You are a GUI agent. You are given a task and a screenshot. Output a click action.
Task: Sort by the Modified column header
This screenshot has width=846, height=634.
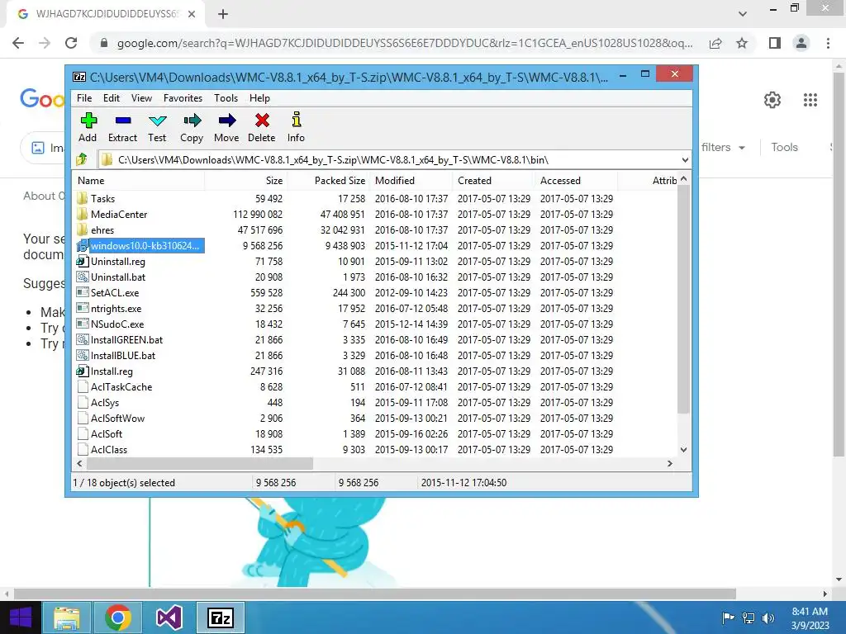click(411, 181)
